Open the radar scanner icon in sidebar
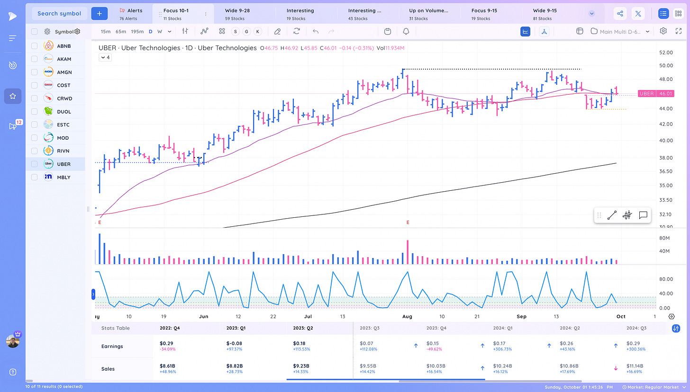 (x=13, y=65)
